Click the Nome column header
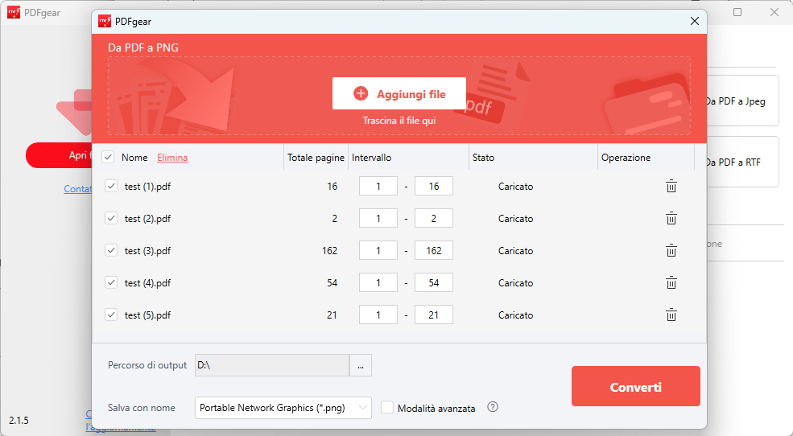Image resolution: width=793 pixels, height=436 pixels. tap(134, 158)
